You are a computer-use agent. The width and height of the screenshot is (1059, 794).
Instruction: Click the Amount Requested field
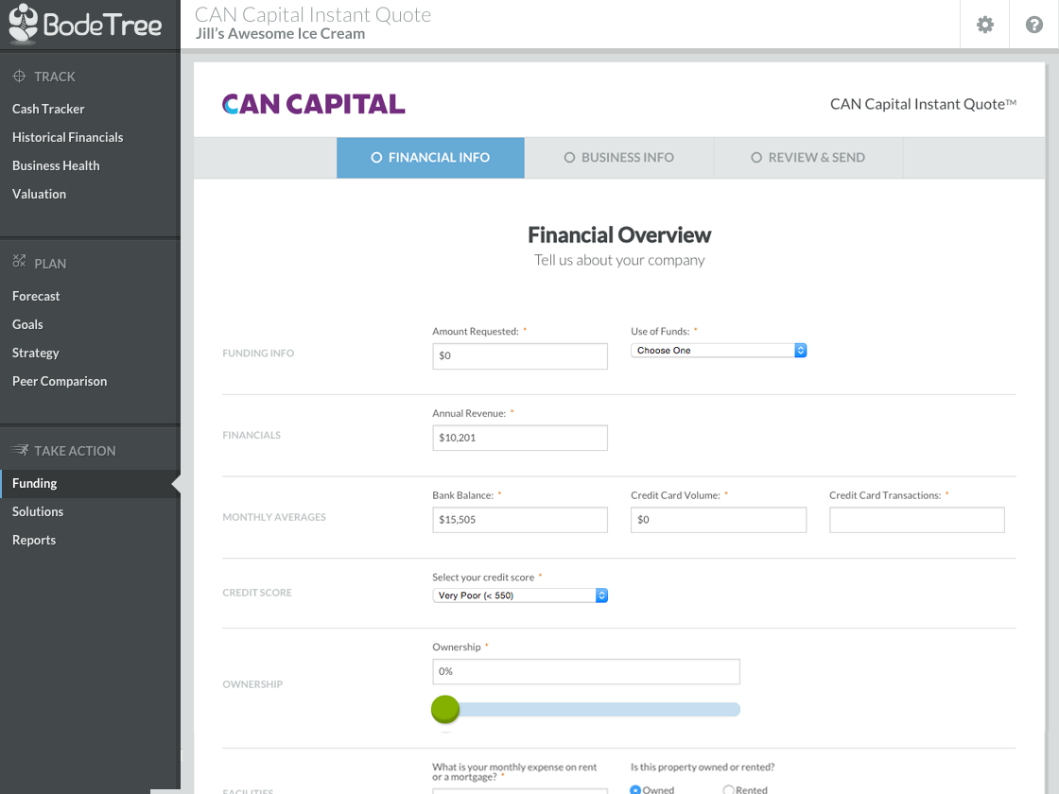(520, 355)
